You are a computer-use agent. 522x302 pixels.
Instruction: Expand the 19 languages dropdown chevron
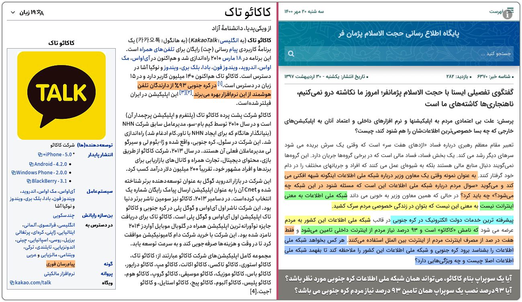[12, 12]
